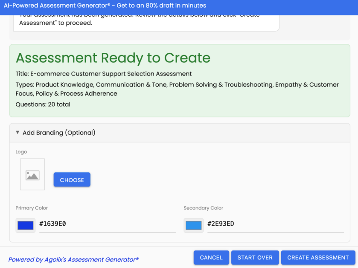The width and height of the screenshot is (358, 268).
Task: Click the logo placeholder image icon
Action: [x=32, y=175]
